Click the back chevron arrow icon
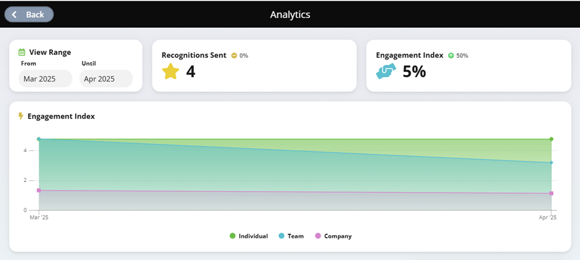The image size is (580, 260). [x=14, y=14]
